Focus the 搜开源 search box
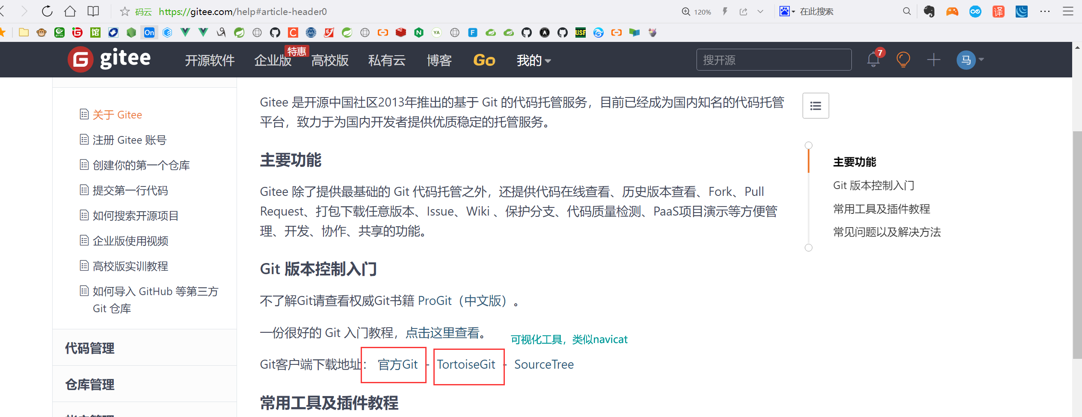1082x417 pixels. click(x=774, y=59)
